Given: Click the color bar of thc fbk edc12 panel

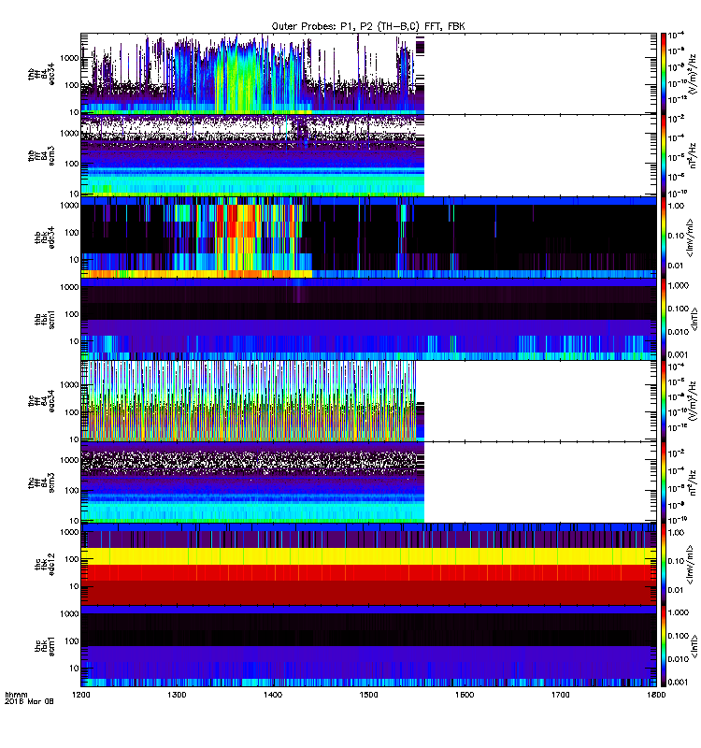Looking at the screenshot, I should [x=663, y=565].
